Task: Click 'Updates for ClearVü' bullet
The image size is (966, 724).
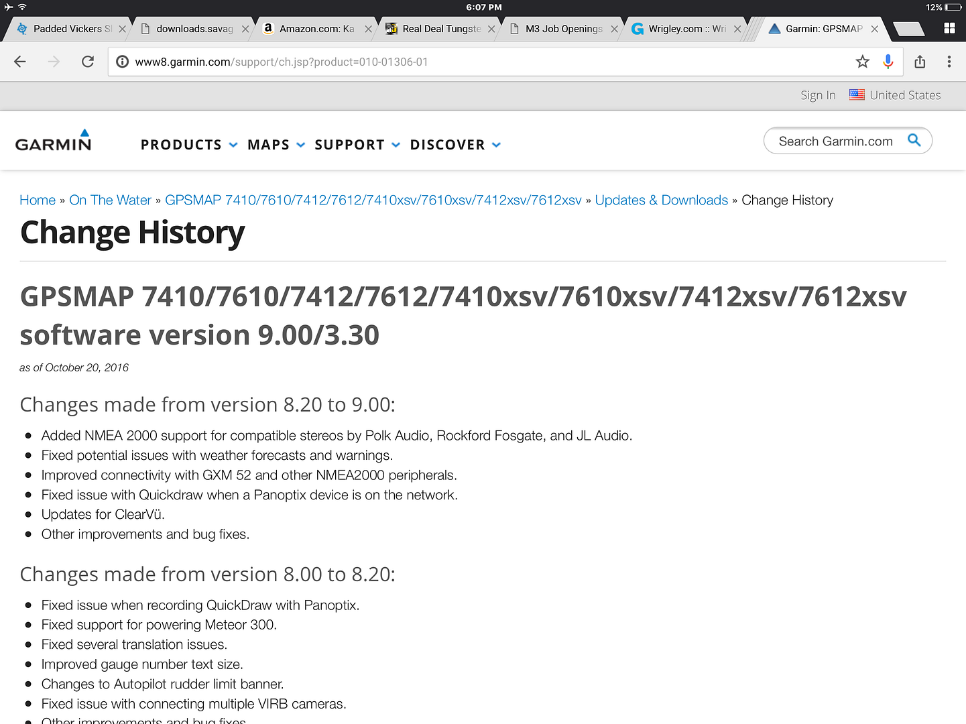Action: click(103, 515)
